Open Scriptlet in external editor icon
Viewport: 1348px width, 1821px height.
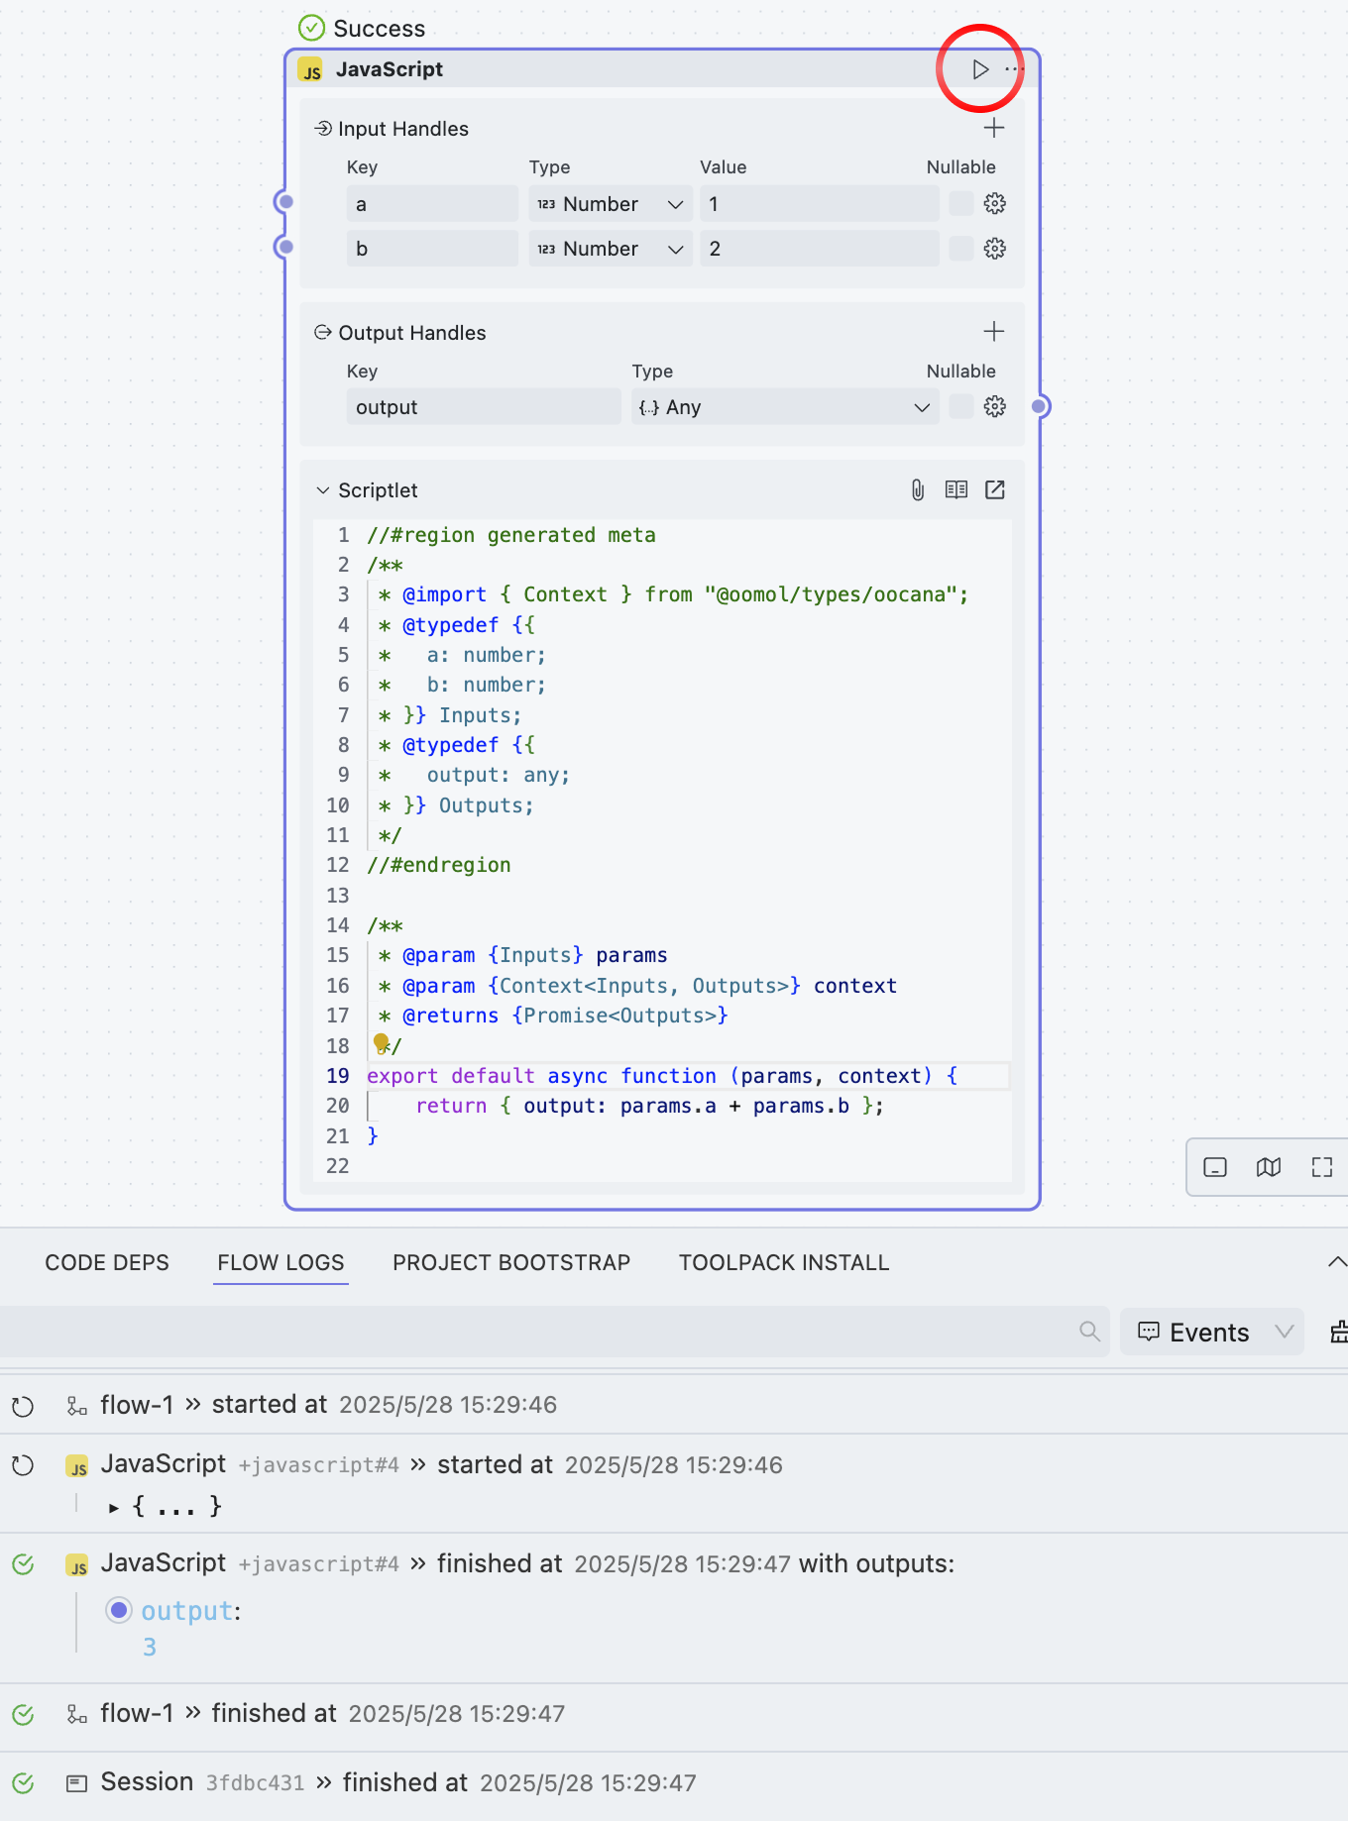[x=994, y=490]
